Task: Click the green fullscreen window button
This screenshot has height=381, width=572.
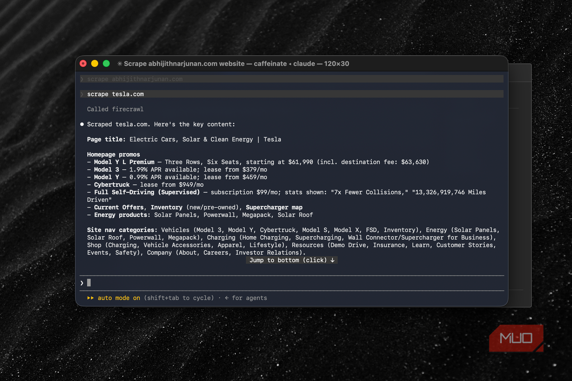Action: tap(106, 64)
